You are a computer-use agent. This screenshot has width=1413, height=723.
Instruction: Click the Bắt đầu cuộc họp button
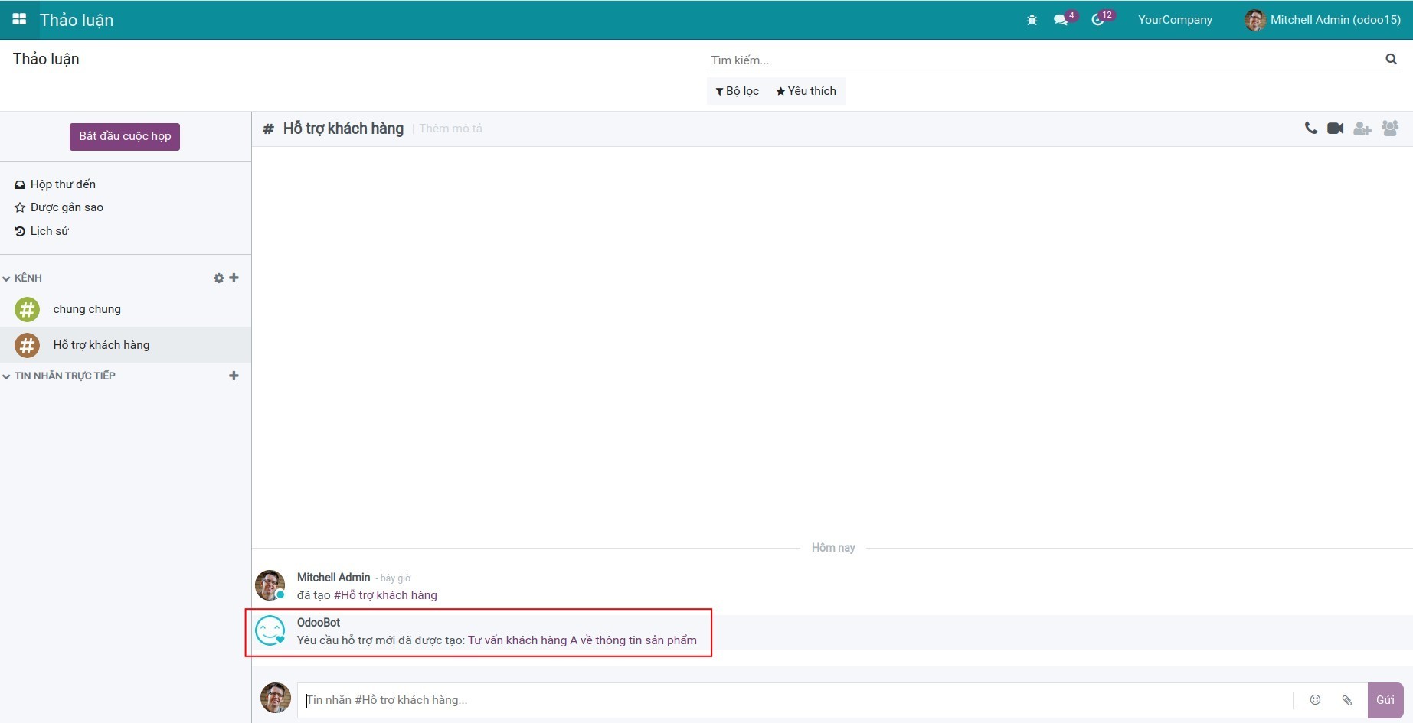click(125, 136)
